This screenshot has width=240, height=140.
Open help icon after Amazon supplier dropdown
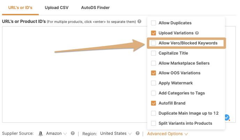click(73, 133)
